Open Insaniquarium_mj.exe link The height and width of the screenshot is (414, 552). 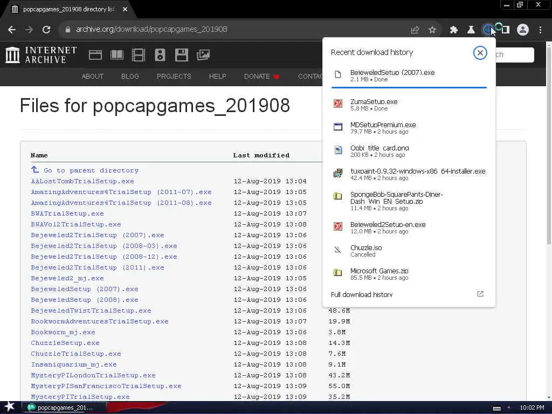(73, 364)
